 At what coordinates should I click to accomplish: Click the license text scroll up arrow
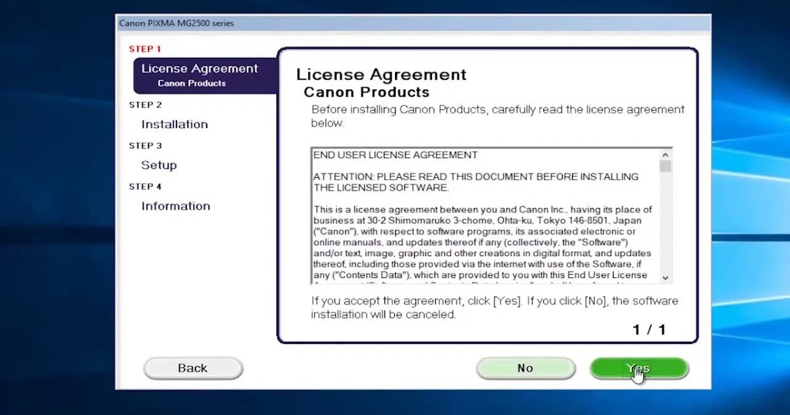665,155
